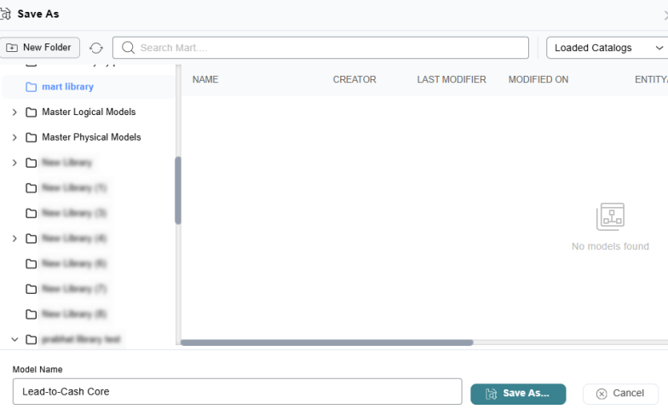Select Master Logical Models folder

coord(89,112)
